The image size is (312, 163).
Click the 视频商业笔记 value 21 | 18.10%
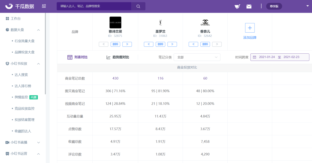click(x=160, y=104)
